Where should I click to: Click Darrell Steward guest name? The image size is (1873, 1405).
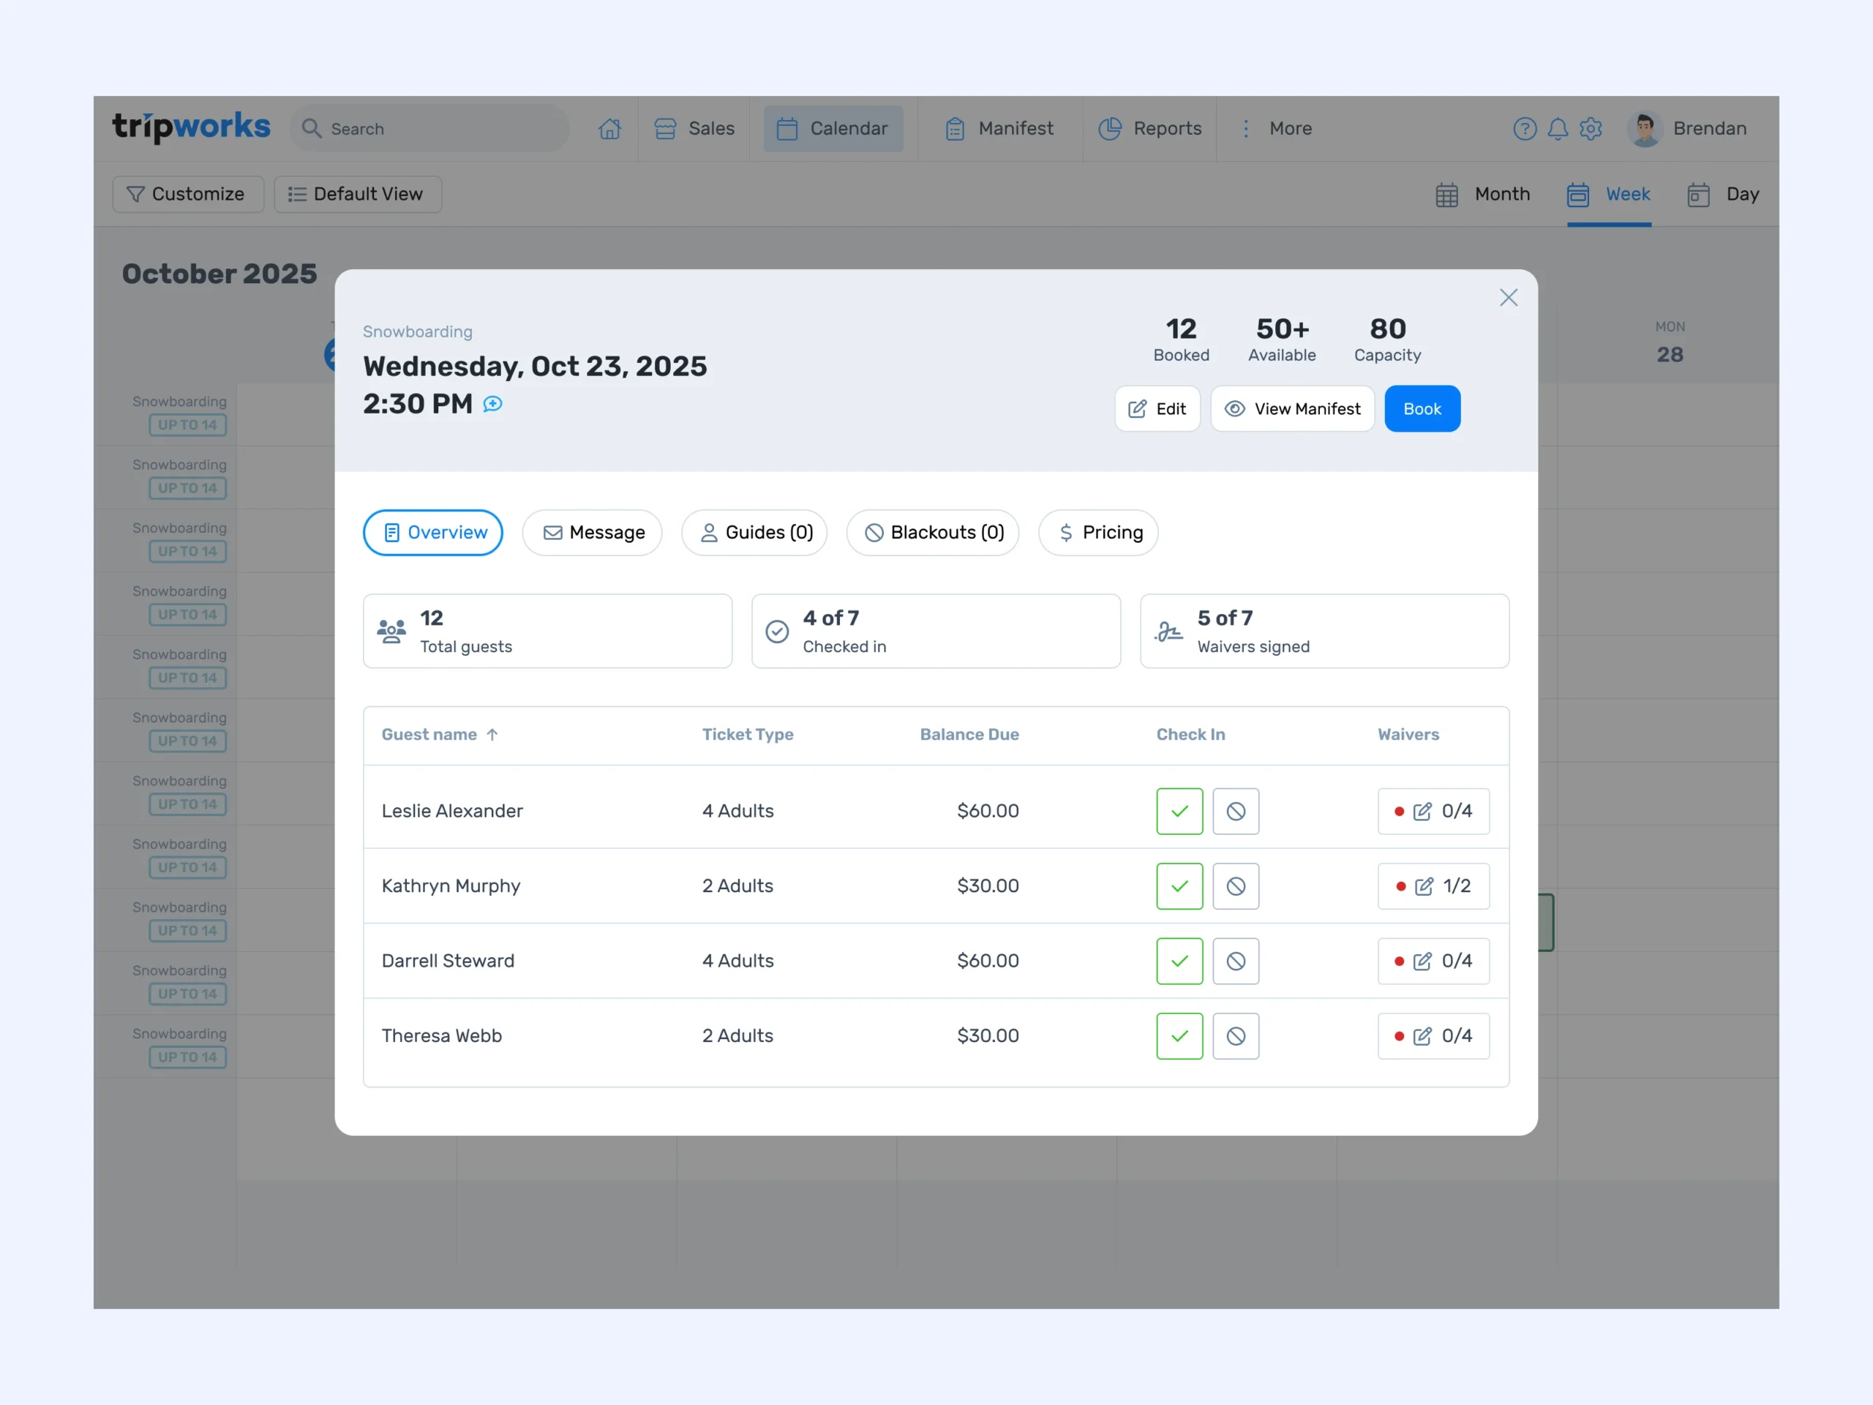click(448, 960)
